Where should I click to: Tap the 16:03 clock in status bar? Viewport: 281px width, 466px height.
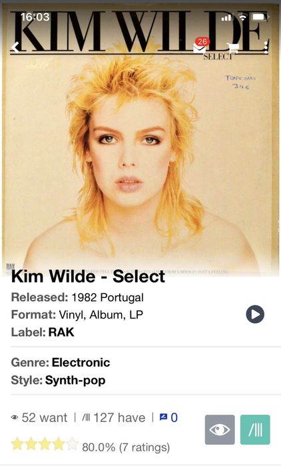tap(35, 17)
